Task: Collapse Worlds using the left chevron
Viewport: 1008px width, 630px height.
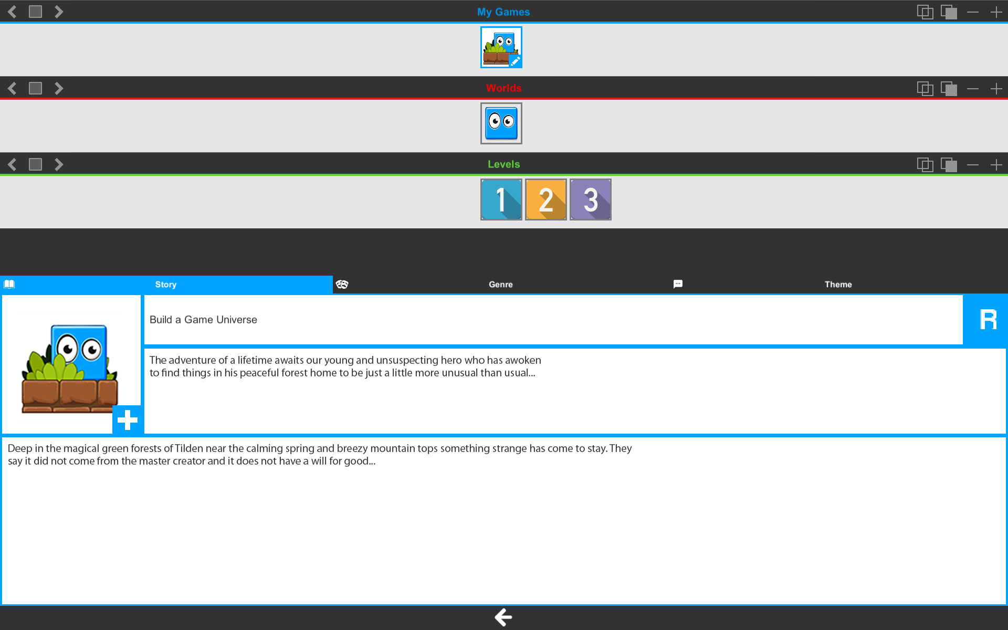Action: (12, 88)
